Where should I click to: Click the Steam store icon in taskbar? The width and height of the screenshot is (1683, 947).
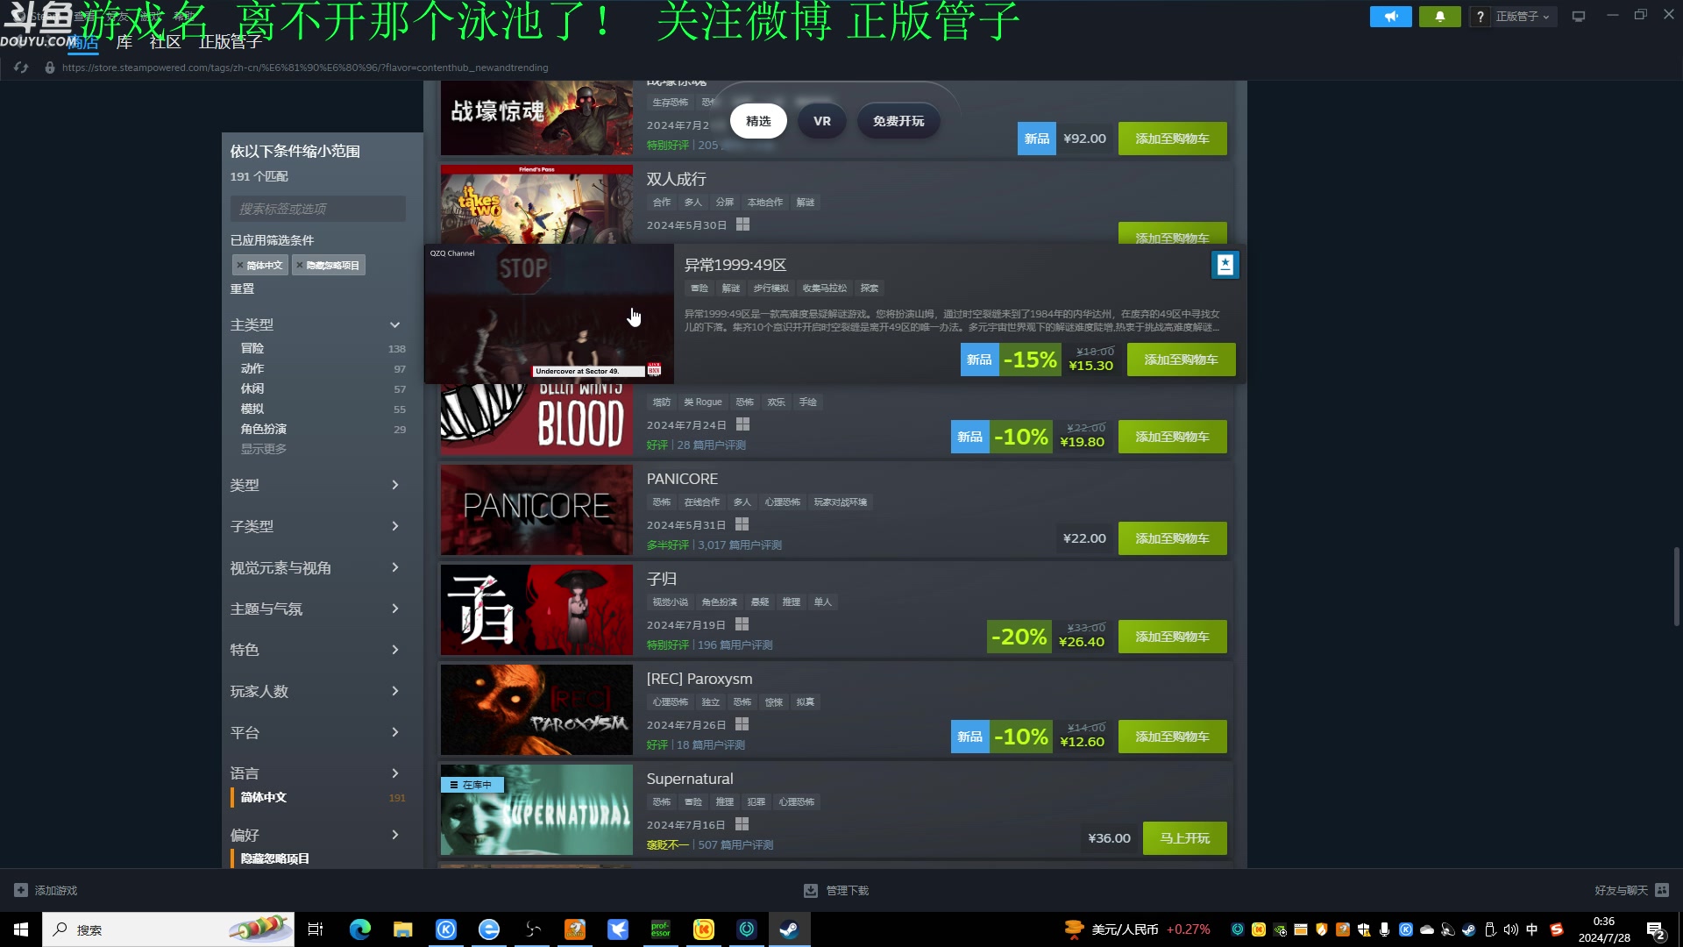pos(788,929)
